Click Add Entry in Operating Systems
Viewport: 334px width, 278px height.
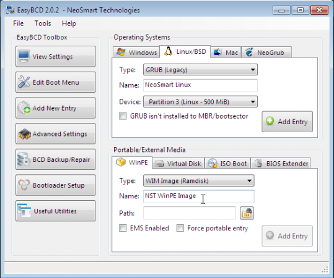coord(287,122)
